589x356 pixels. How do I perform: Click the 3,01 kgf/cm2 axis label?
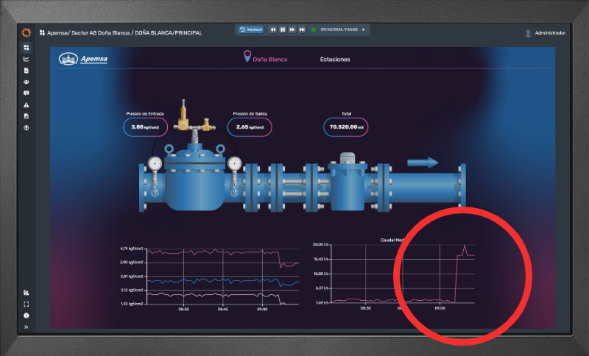132,277
